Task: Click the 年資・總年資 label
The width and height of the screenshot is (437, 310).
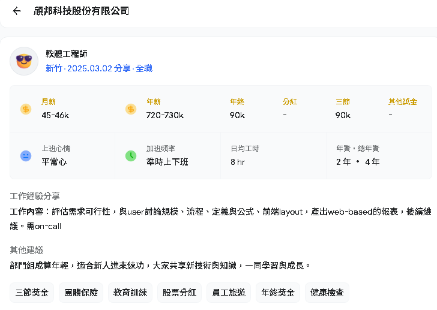Action: pos(358,149)
